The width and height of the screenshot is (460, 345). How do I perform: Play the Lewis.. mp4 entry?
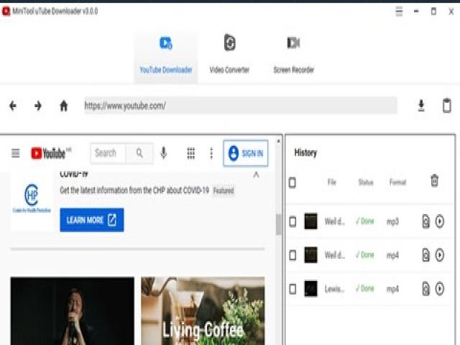tap(439, 289)
